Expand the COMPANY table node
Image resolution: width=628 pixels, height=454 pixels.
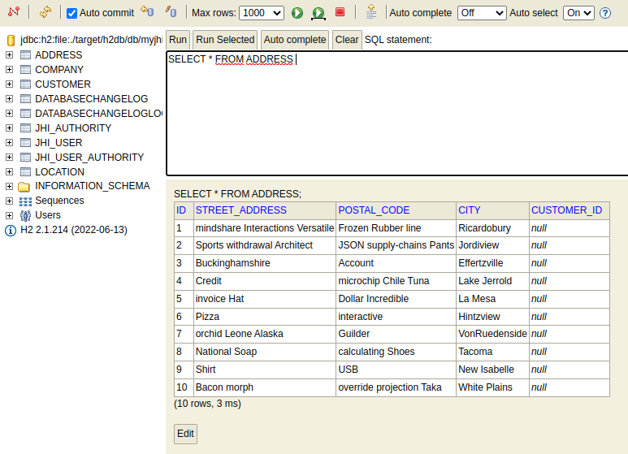coord(9,70)
